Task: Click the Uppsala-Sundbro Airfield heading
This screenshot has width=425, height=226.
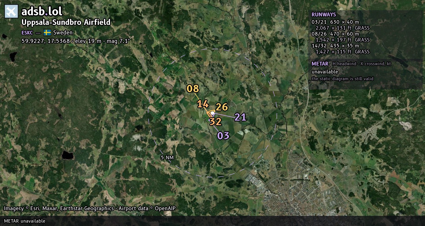Action: tap(66, 23)
